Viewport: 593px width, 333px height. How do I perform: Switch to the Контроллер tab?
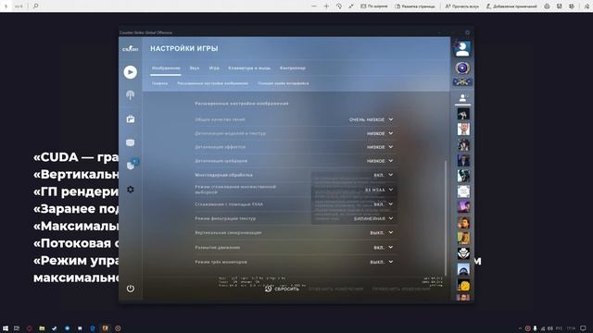293,68
